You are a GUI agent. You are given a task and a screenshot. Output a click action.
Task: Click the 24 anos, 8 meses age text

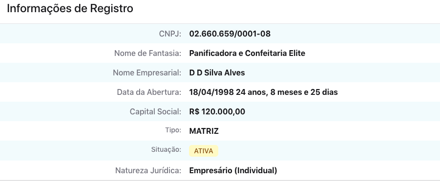click(268, 92)
